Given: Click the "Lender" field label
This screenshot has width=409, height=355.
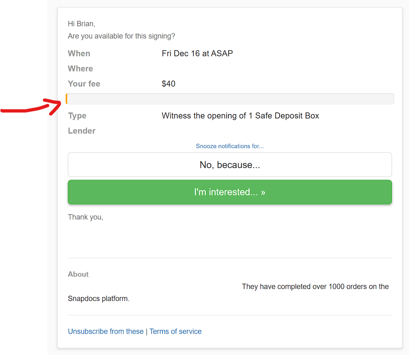Looking at the screenshot, I should pyautogui.click(x=81, y=131).
